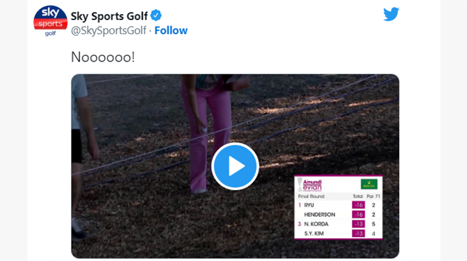Click the Par 71 column header
This screenshot has height=261, width=467.
coord(373,196)
